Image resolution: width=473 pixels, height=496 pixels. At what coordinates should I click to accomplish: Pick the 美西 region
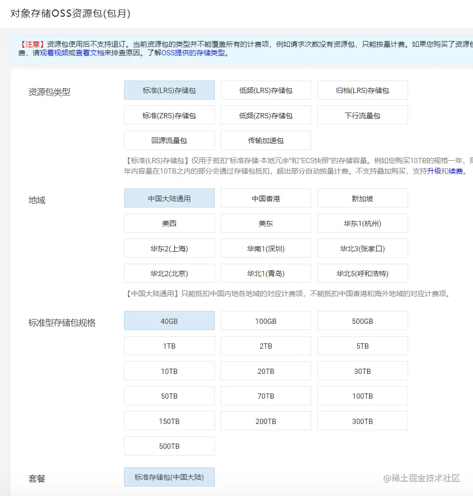pos(169,223)
